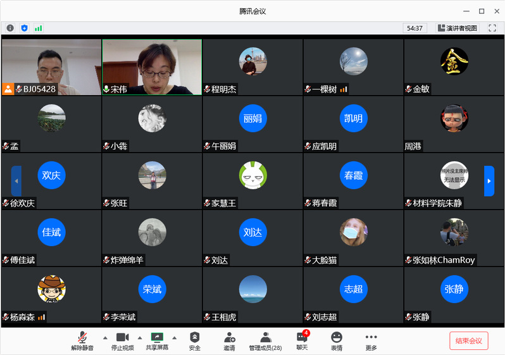Open the 更多 more menu
505x355 pixels.
pos(371,340)
